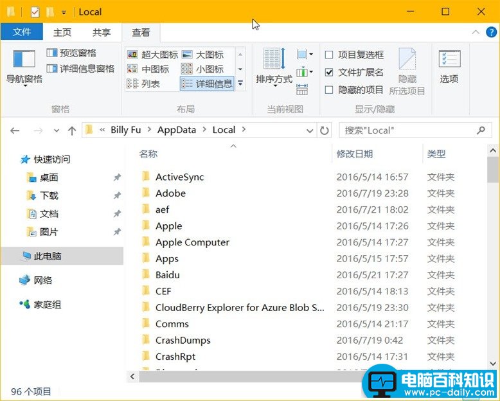Image resolution: width=500 pixels, height=401 pixels.
Task: Click the New folder quick access icon
Action: [x=50, y=12]
